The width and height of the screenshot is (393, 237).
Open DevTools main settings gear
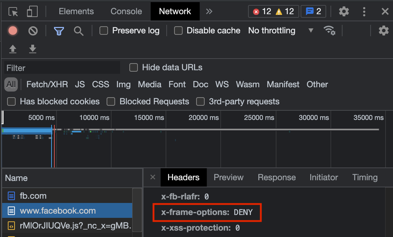(344, 11)
